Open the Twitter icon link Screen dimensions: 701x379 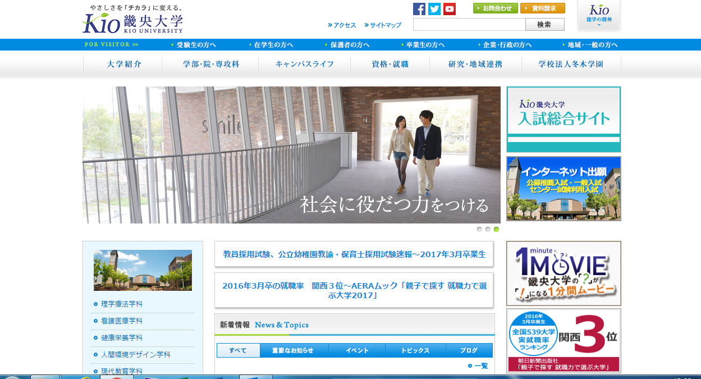[x=434, y=9]
